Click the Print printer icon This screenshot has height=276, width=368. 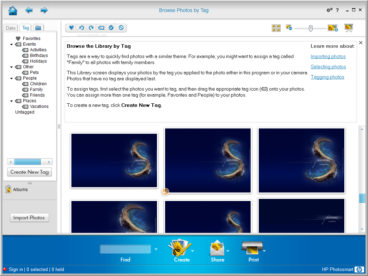[x=252, y=248]
